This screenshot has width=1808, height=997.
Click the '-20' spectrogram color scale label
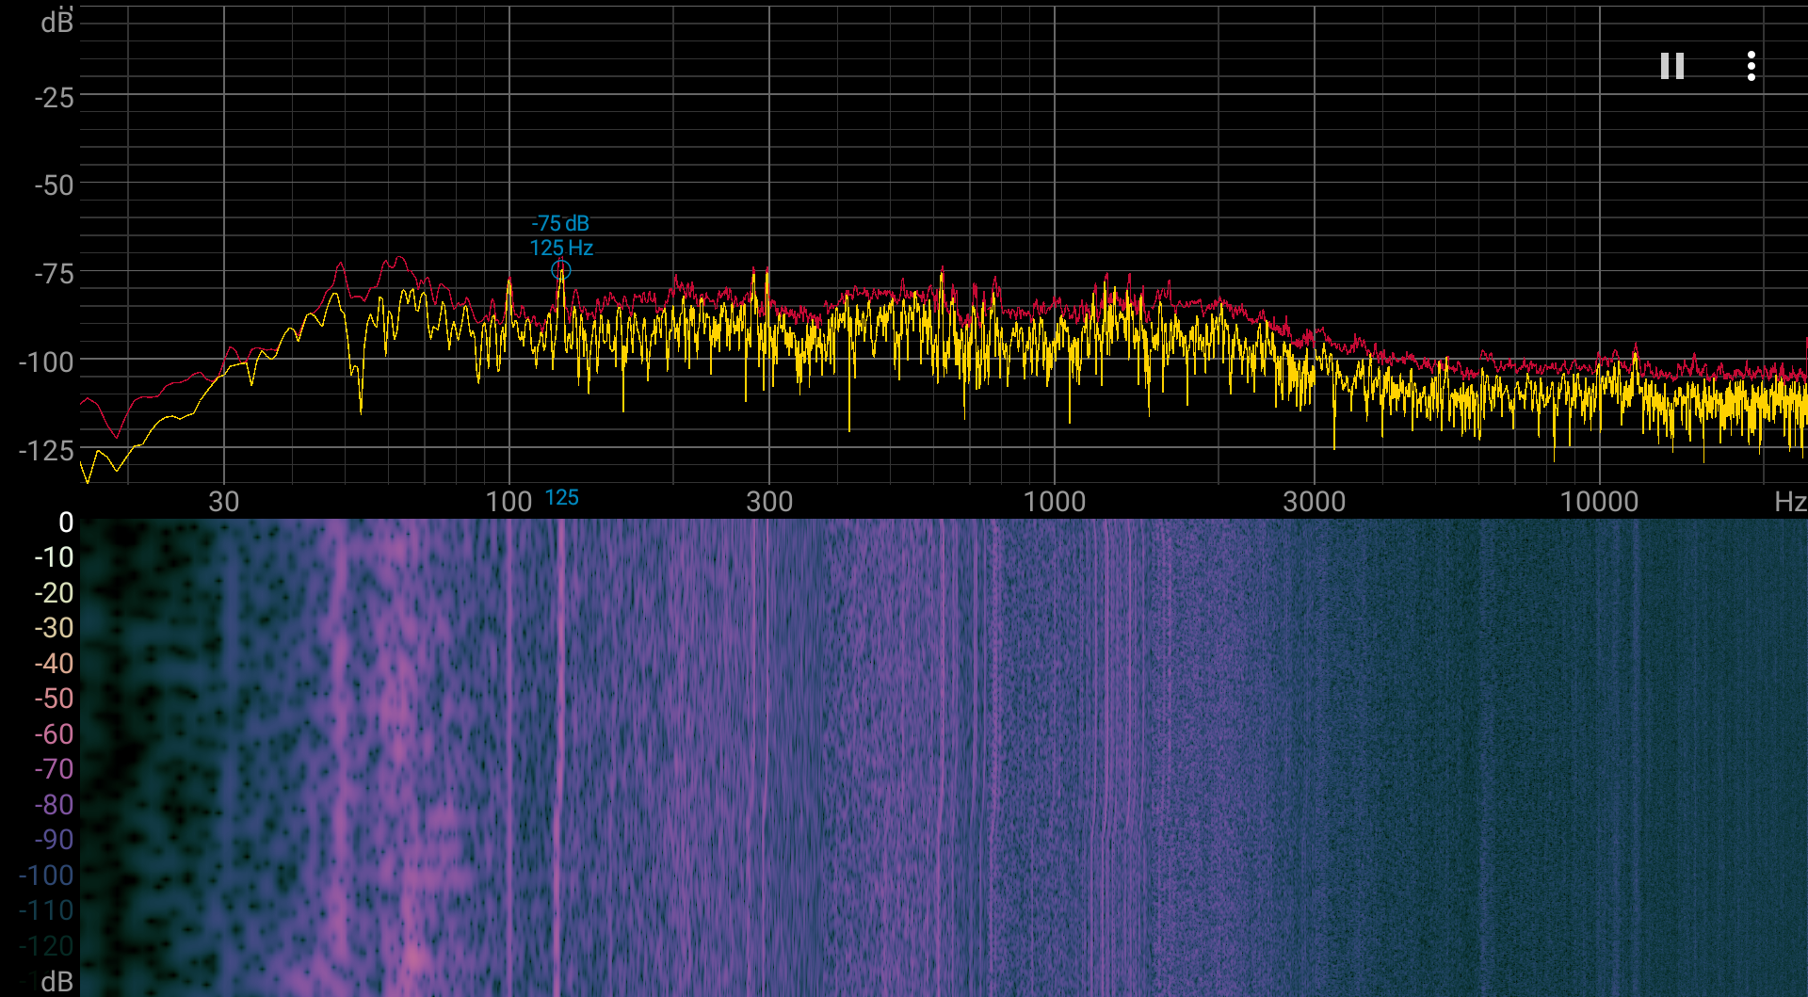click(x=54, y=593)
